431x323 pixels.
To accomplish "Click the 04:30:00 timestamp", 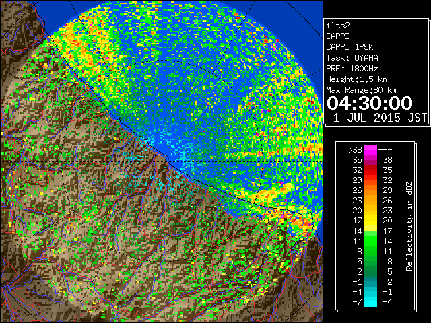I will [x=370, y=103].
